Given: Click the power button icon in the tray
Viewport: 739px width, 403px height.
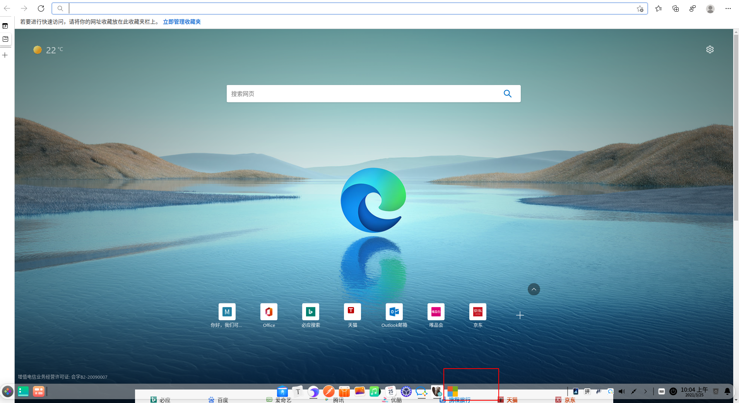Looking at the screenshot, I should coord(673,391).
